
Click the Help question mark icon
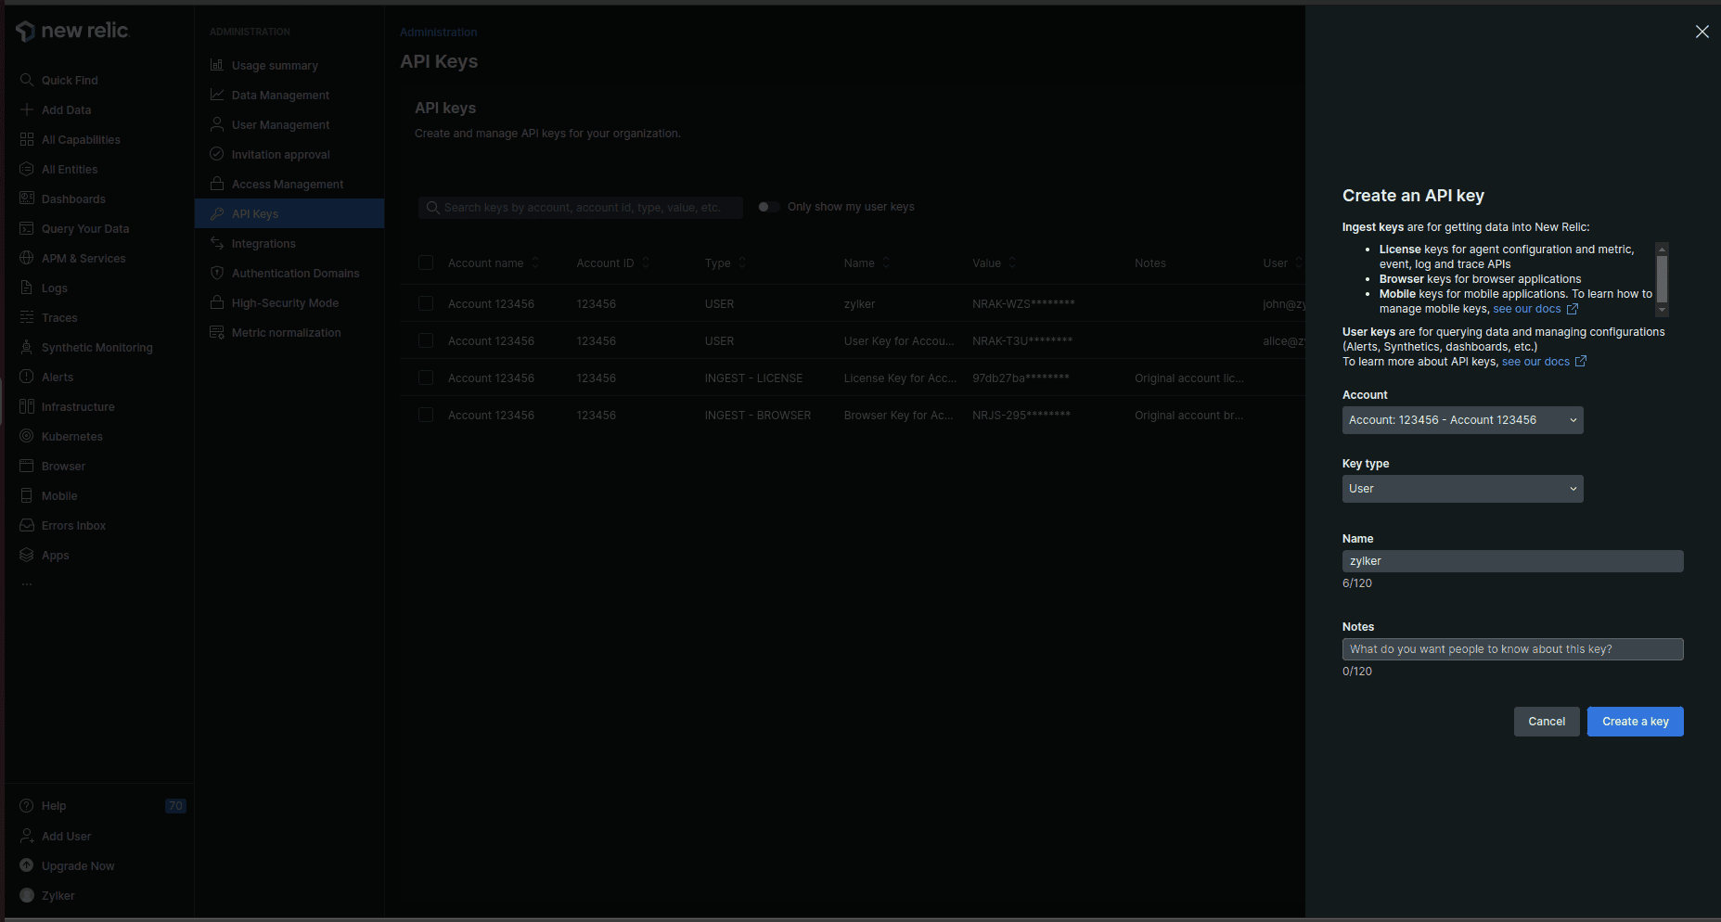click(x=27, y=806)
